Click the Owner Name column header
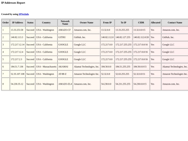This screenshot has width=188, height=141. (87, 23)
